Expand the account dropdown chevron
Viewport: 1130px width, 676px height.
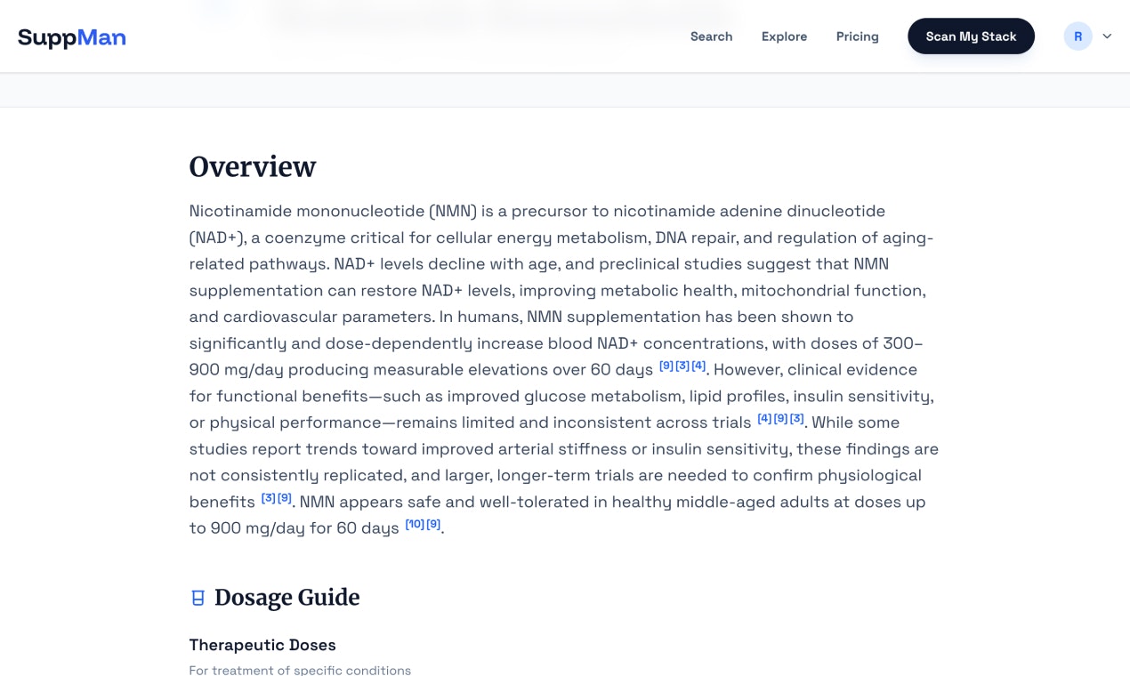click(1108, 36)
